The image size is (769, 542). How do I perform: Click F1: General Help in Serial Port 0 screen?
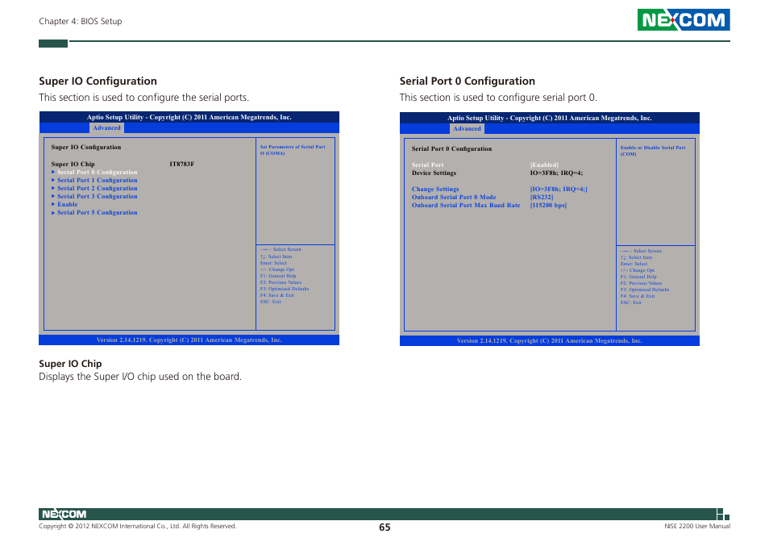click(x=638, y=277)
